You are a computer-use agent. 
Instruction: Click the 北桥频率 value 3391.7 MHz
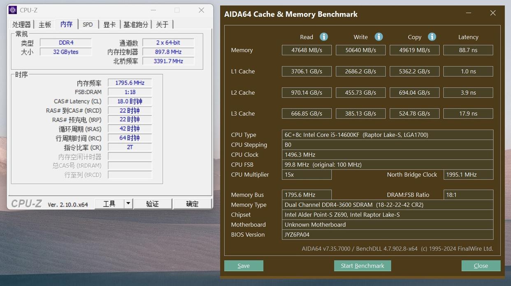(168, 61)
